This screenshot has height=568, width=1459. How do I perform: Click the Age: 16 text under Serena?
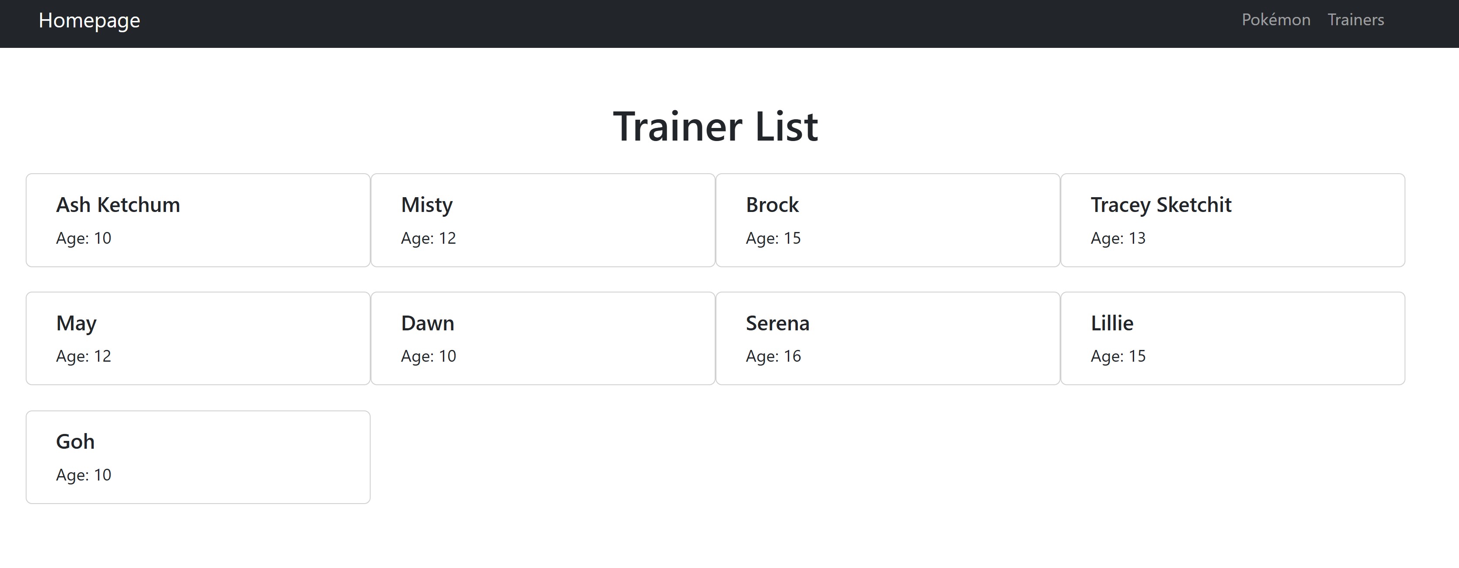(773, 356)
